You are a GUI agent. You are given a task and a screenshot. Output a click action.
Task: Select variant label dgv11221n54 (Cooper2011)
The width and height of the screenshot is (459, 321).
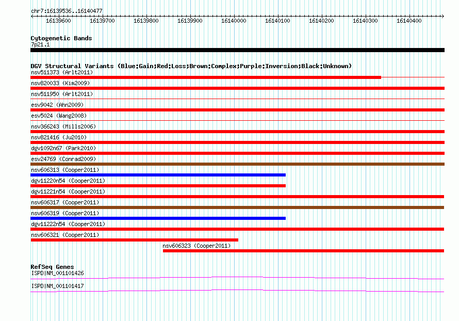tap(68, 191)
